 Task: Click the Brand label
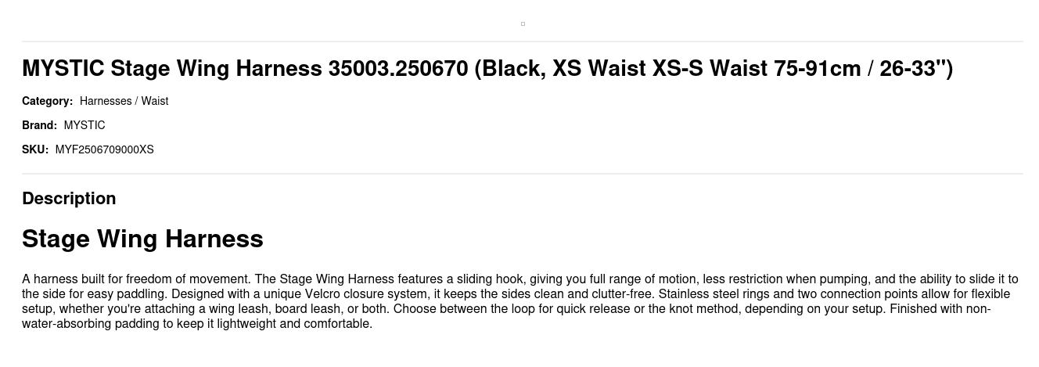(39, 125)
